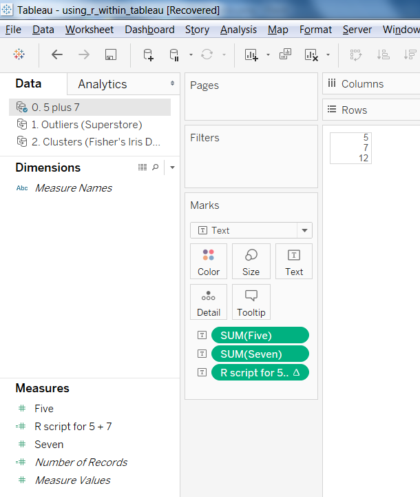Select the '0. 5 plus 7' data source

point(90,107)
